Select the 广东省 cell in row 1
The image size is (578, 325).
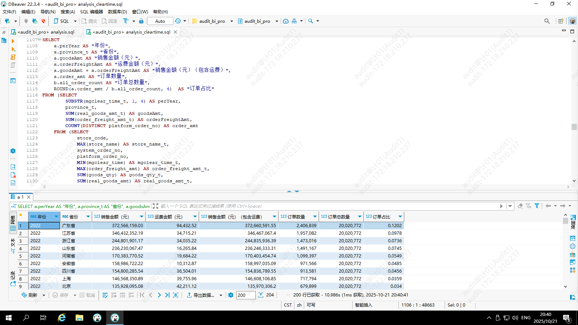(x=76, y=226)
